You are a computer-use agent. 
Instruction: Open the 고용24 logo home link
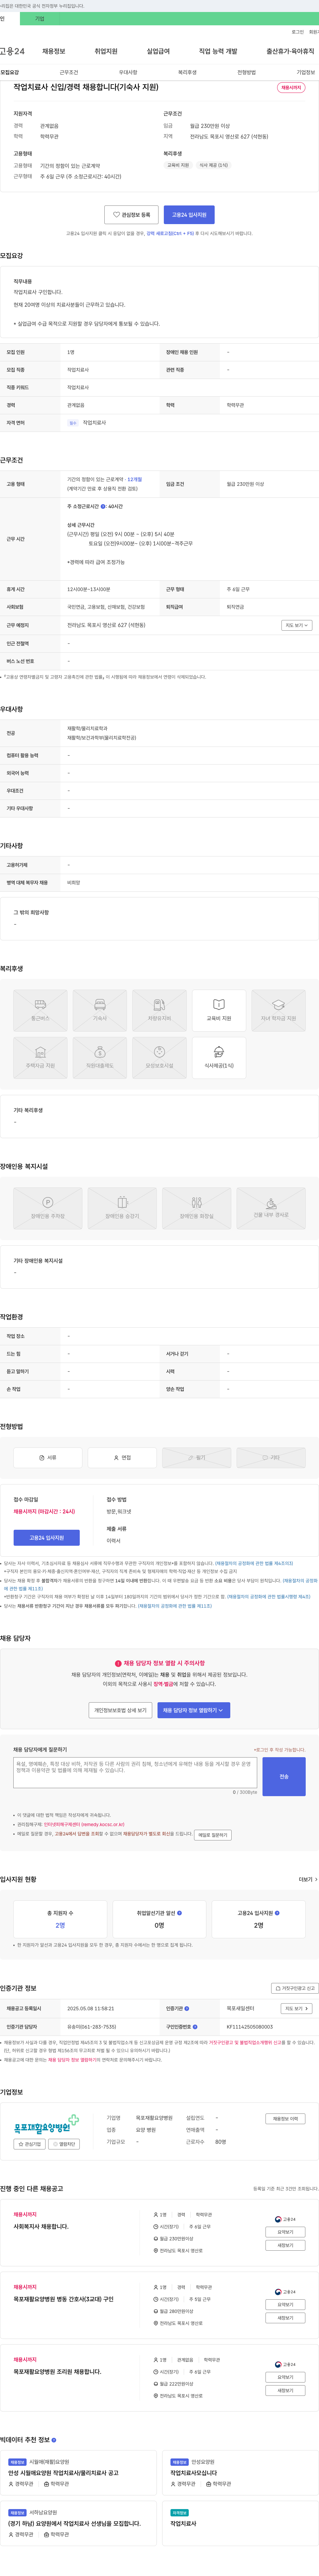(12, 51)
